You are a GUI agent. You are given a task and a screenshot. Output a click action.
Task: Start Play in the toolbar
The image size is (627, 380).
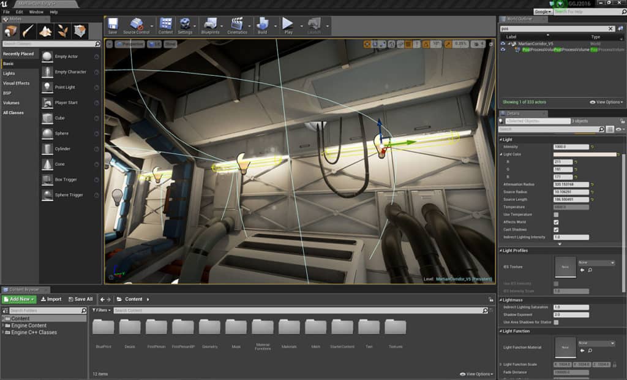pyautogui.click(x=288, y=26)
